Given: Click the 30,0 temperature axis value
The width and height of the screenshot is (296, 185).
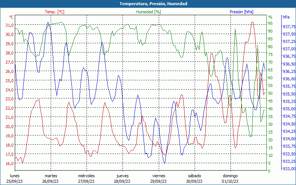Looking at the screenshot, I should click(x=10, y=34).
